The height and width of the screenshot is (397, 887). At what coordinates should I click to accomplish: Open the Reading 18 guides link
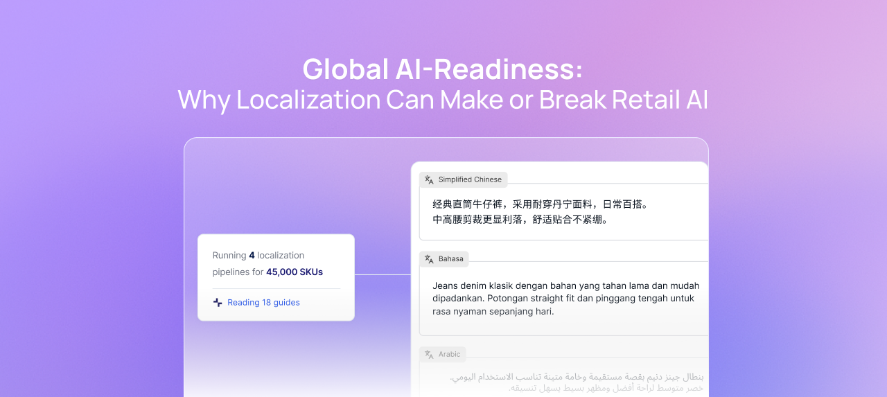263,302
